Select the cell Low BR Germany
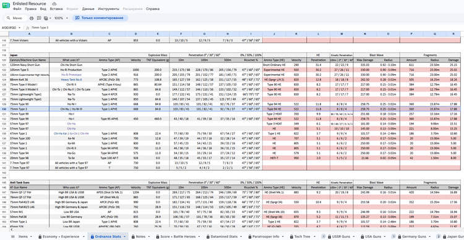 click(x=71, y=217)
